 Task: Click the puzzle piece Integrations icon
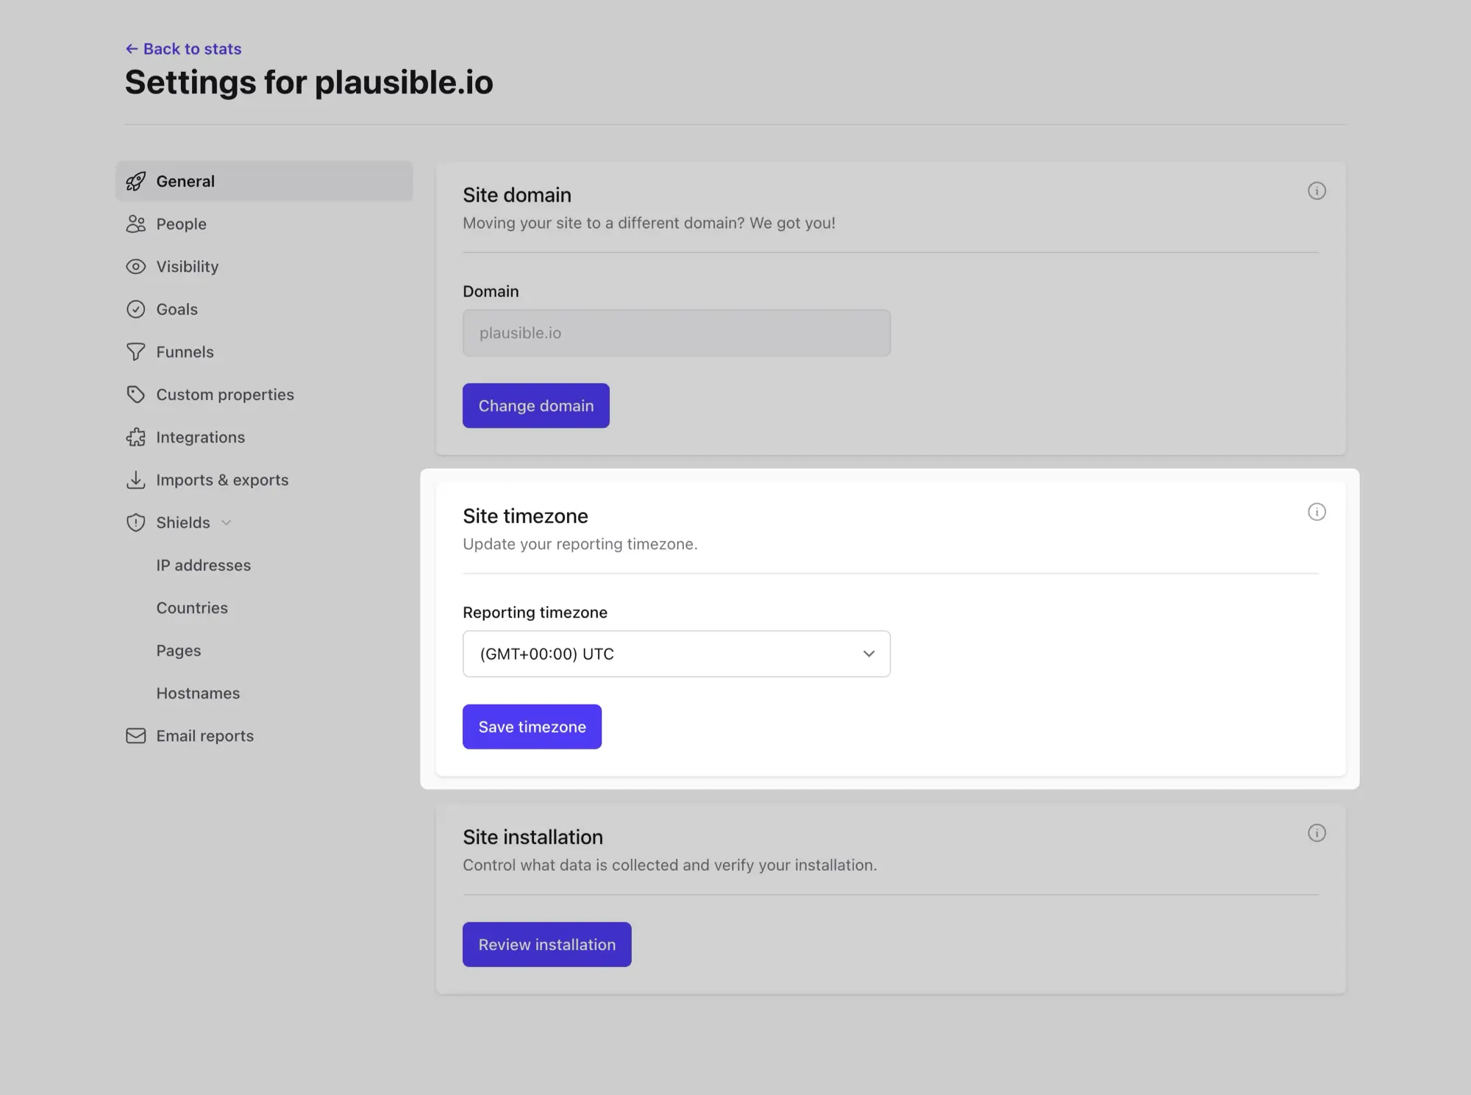[x=135, y=437]
